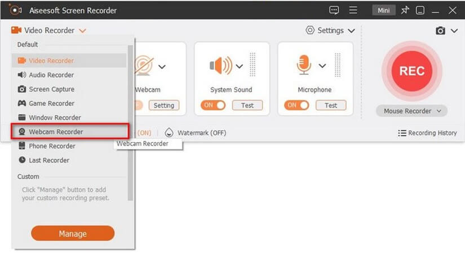This screenshot has height=253, width=465.
Task: Expand the microphone source dropdown arrow
Action: coord(322,66)
